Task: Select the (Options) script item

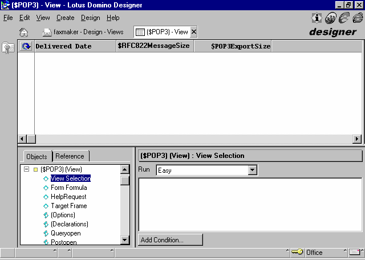Action: pyautogui.click(x=63, y=215)
